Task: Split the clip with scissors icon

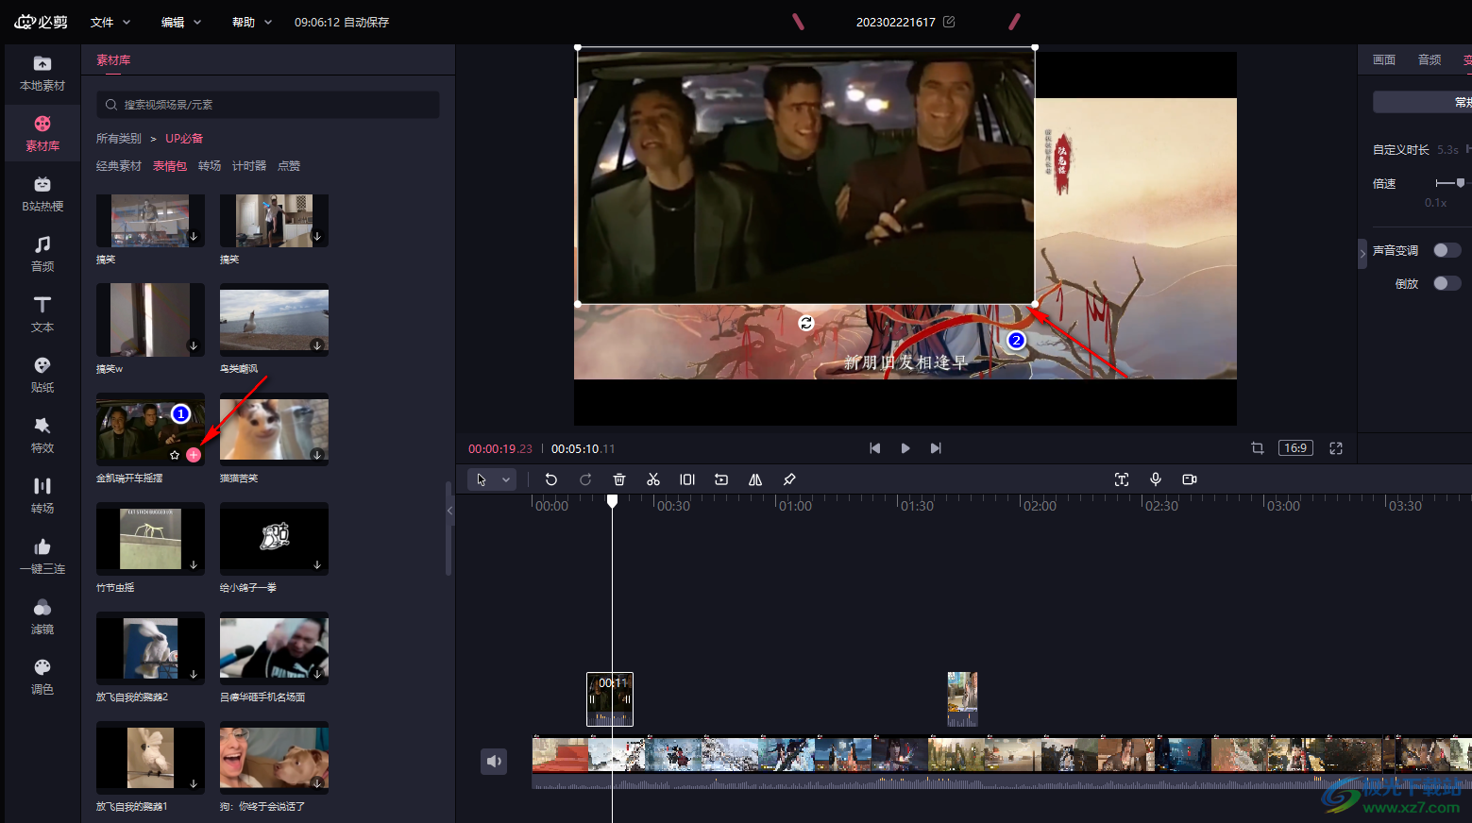Action: coord(653,479)
